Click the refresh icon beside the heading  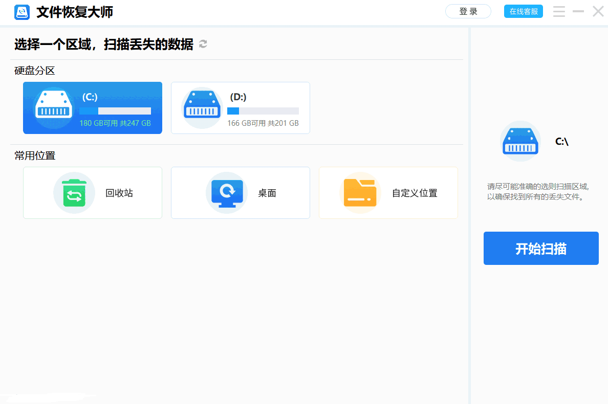coord(202,44)
